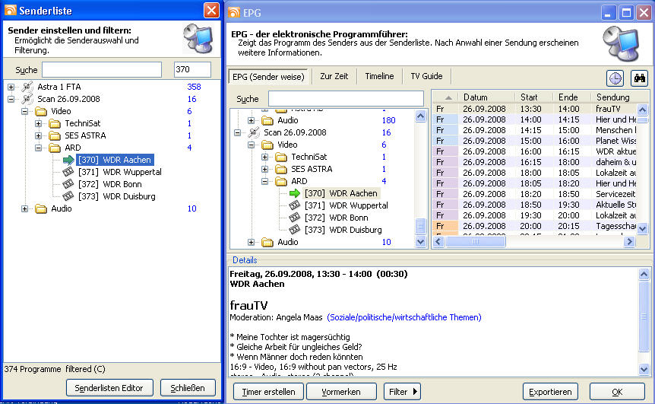Expand the Audio folder in Senderliste
The width and height of the screenshot is (655, 404).
(x=25, y=208)
